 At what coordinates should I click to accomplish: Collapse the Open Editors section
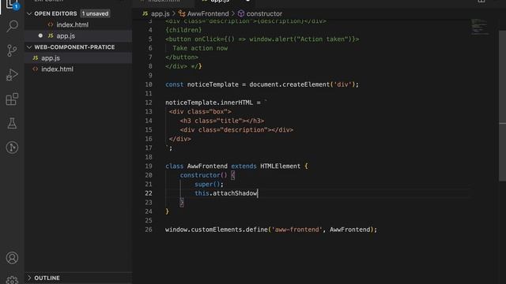pos(29,13)
